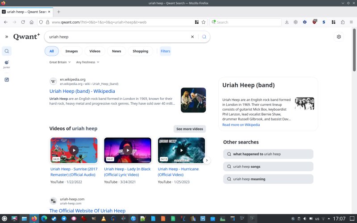This screenshot has height=223, width=357.
Task: Open the Microsoft Edge taskbar icon
Action: coord(44,219)
